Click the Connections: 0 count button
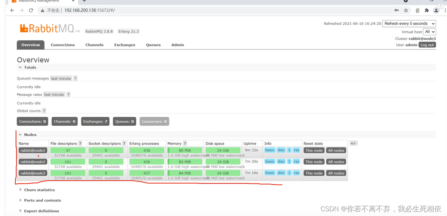The height and width of the screenshot is (216, 447). 33,121
